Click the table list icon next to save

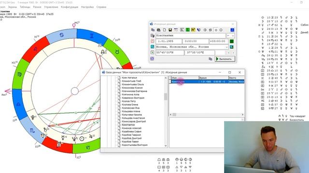(176, 30)
